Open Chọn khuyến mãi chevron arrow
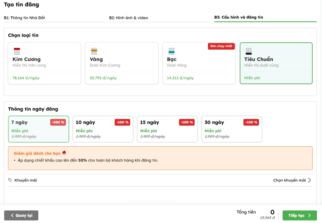Viewport: 322px width, 223px height. coord(309,180)
